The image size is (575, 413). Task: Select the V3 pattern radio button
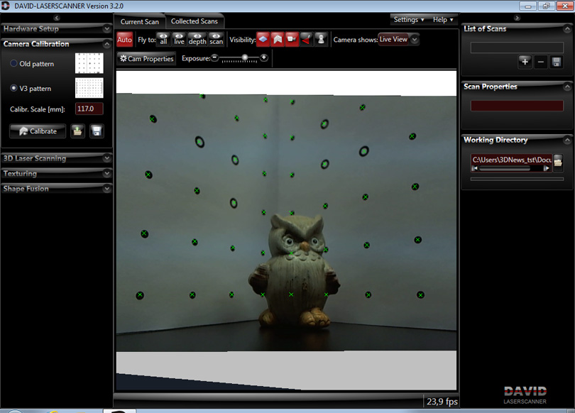(x=14, y=89)
